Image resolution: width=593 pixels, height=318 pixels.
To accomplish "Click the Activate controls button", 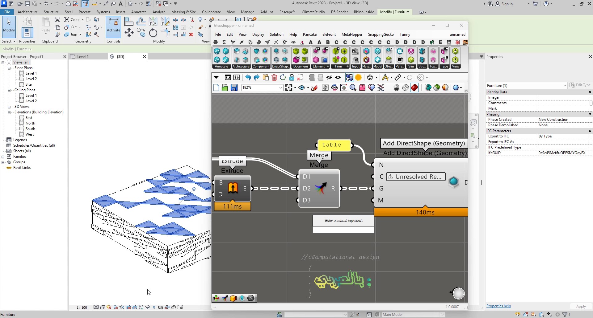I will pyautogui.click(x=113, y=26).
